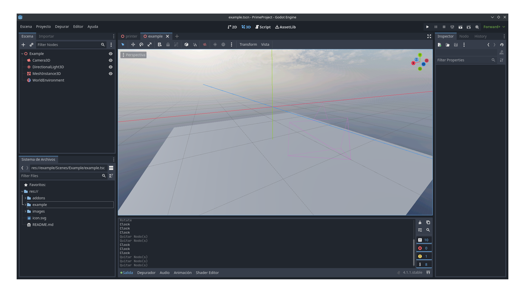Lock selected node with padlock icon

[x=168, y=44]
